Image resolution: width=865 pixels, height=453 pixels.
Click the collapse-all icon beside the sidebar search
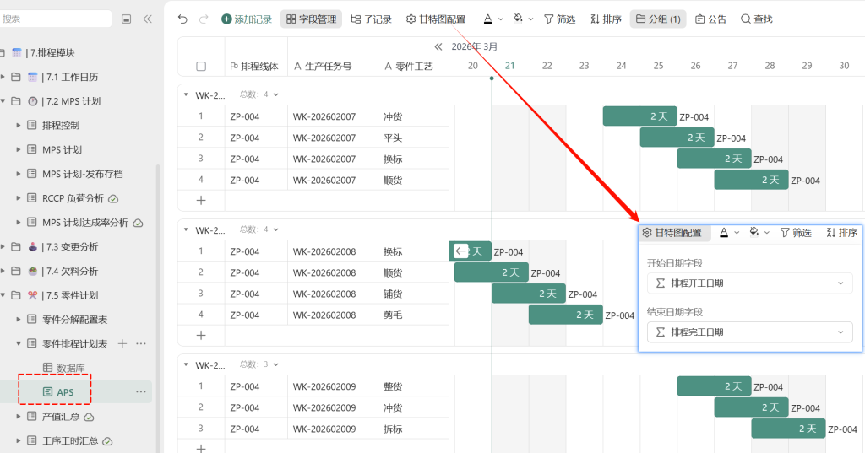tap(127, 19)
